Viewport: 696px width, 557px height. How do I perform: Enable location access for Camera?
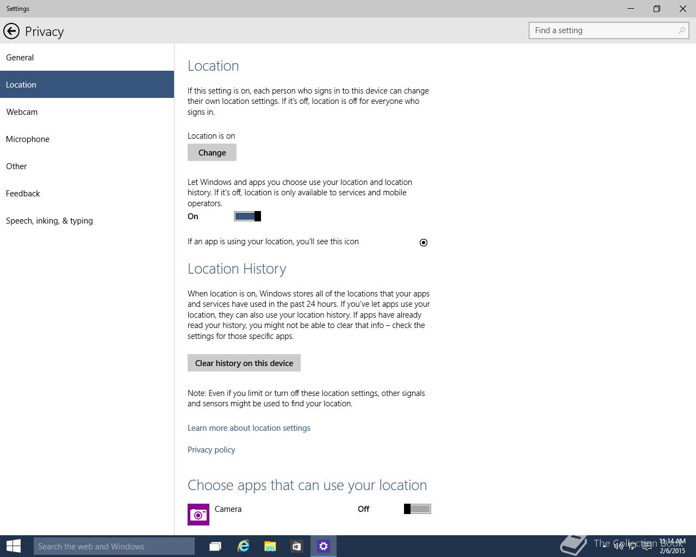click(418, 509)
